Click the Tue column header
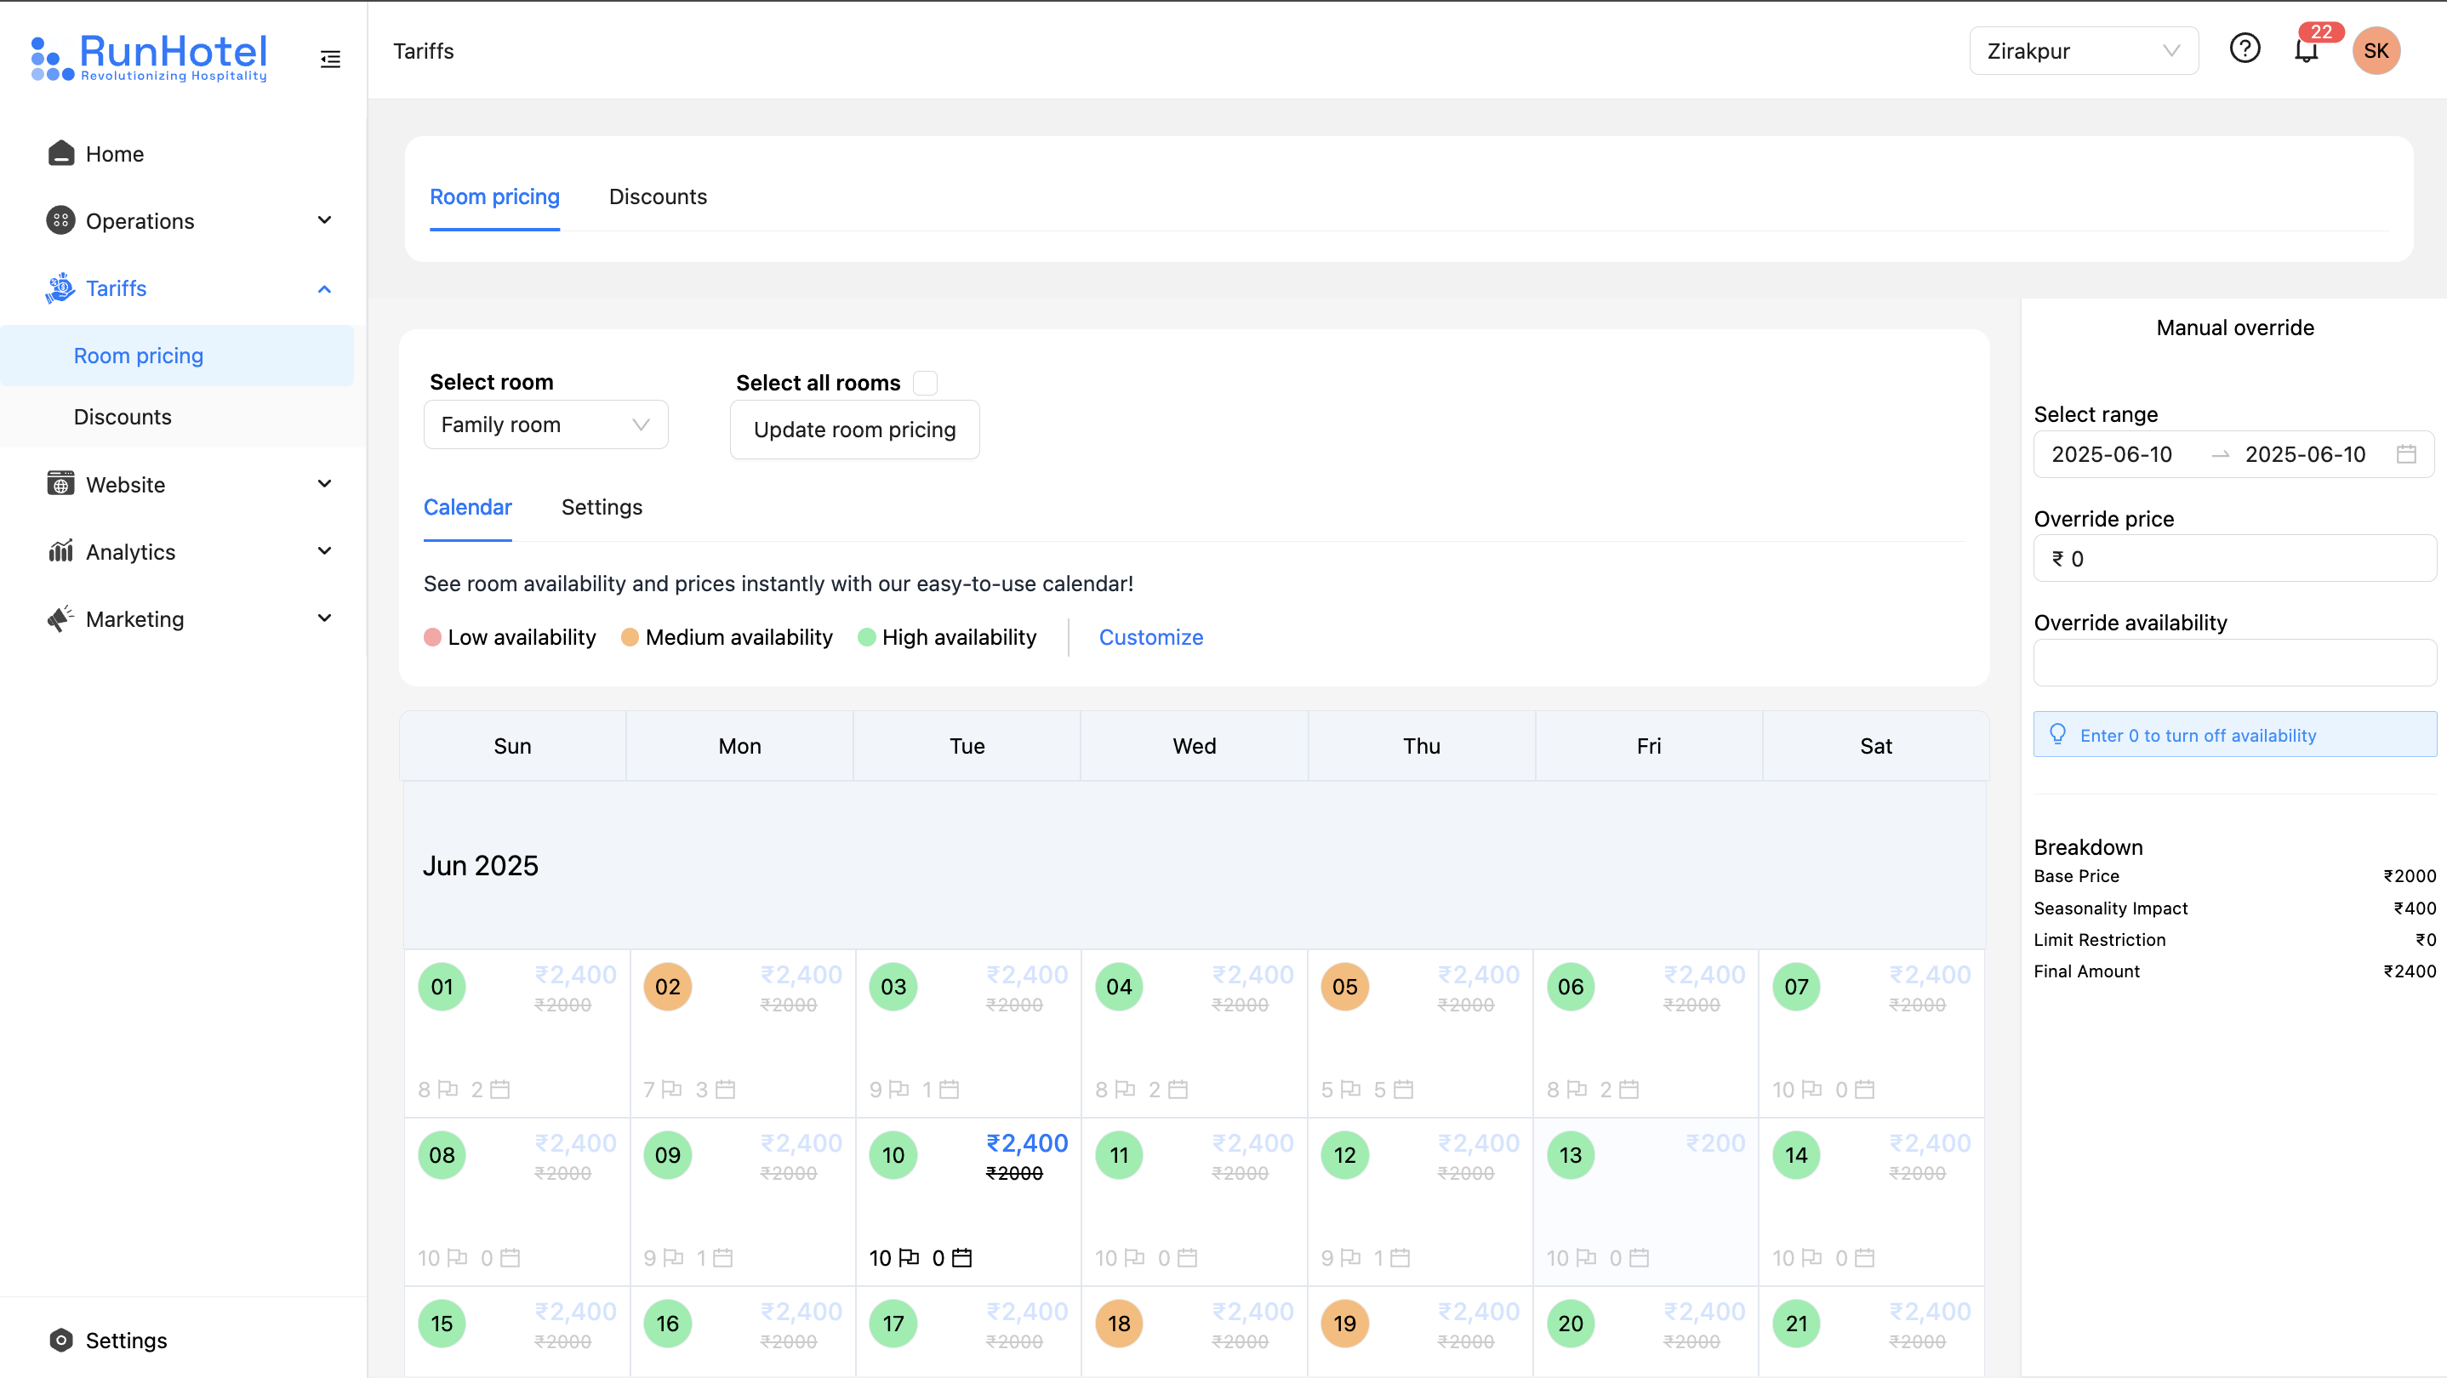 click(x=967, y=745)
